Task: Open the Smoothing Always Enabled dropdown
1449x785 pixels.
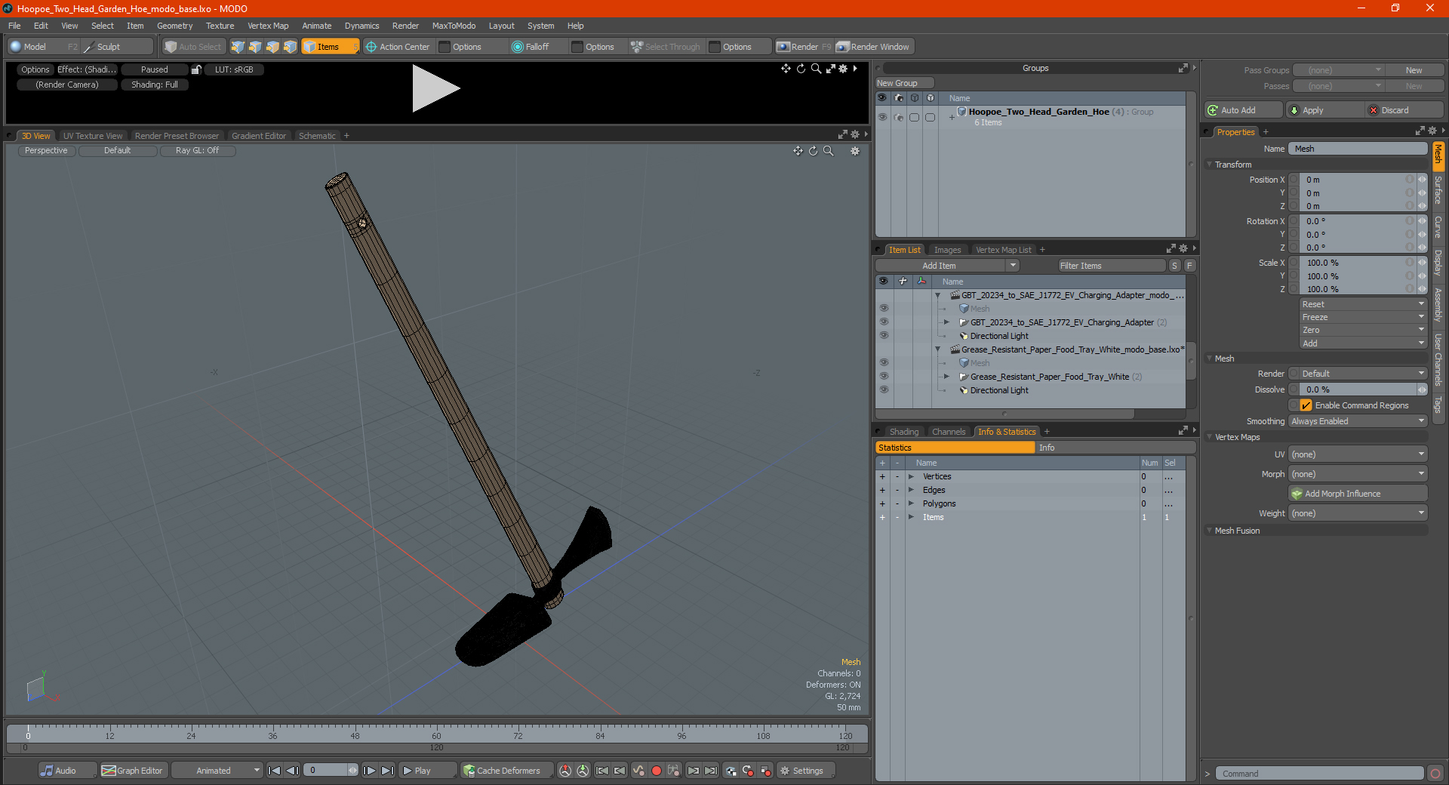Action: 1357,421
